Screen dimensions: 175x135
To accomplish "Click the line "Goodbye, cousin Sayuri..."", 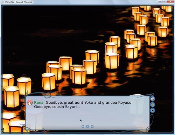I will tap(57, 107).
